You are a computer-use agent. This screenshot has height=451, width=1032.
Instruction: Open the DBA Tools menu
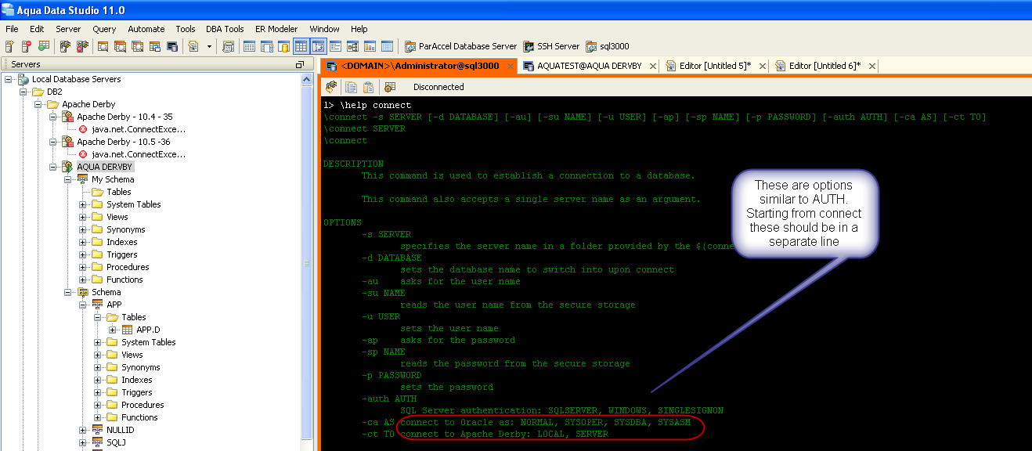[225, 29]
